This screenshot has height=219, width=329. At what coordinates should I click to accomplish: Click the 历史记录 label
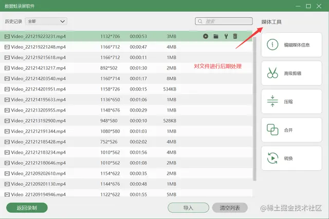point(13,22)
